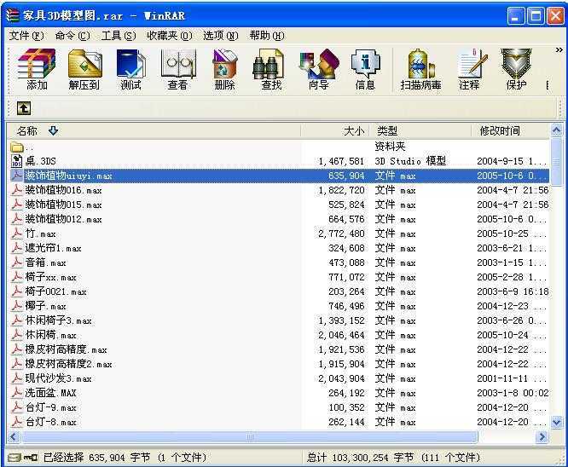Open the 选项(N) menu
The height and width of the screenshot is (467, 568).
[221, 36]
